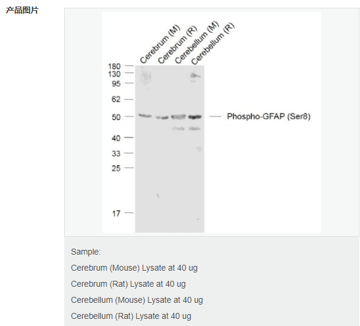Image resolution: width=360 pixels, height=326 pixels.
Task: Click the 40 molecular weight marker
Action: click(x=116, y=138)
